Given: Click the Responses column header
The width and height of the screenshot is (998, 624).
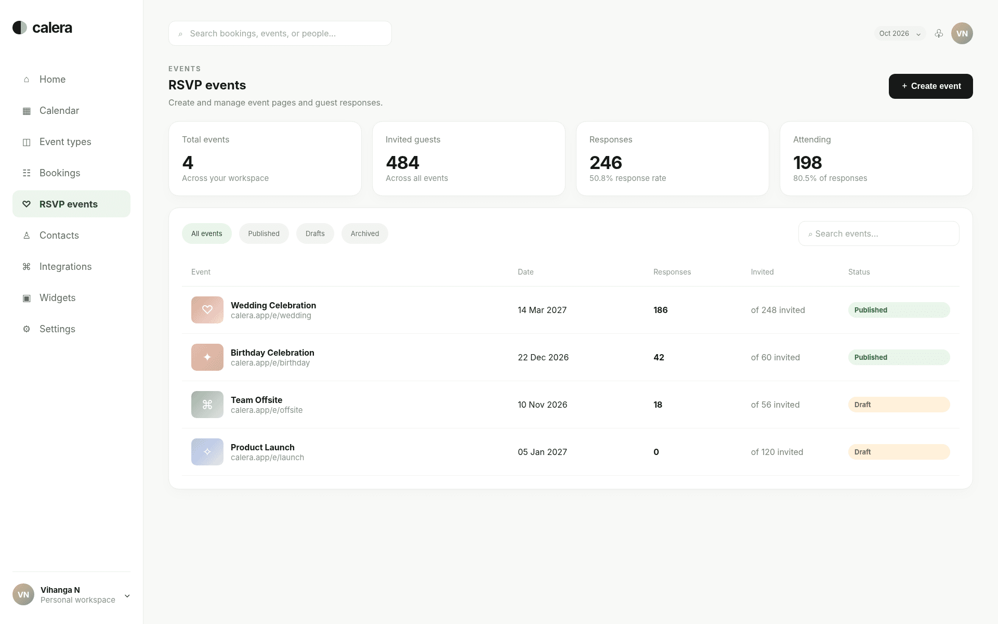Looking at the screenshot, I should click(x=672, y=272).
